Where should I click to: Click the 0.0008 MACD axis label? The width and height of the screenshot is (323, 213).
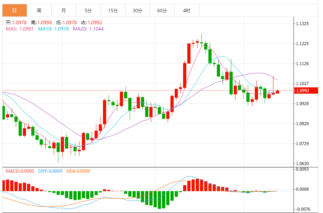pyautogui.click(x=302, y=189)
